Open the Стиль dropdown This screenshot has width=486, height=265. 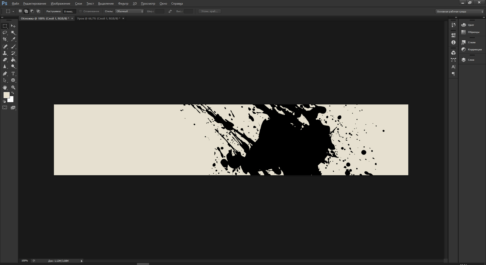129,11
